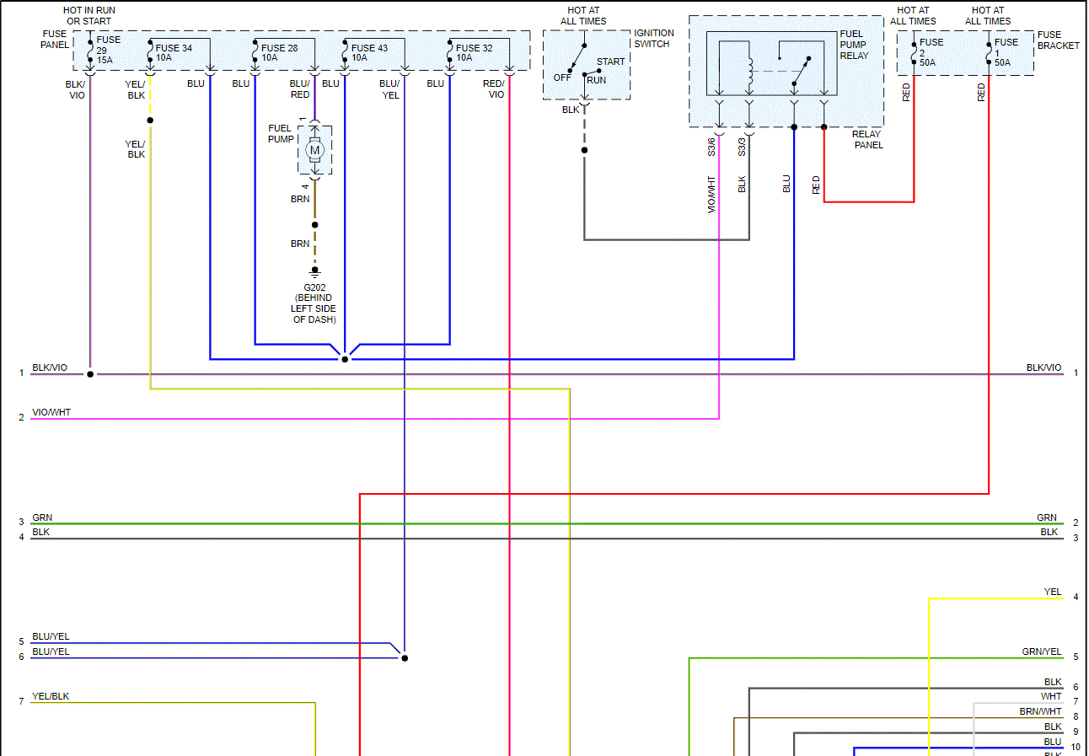Click the "YEL" wire label at right connector 4
1089x756 pixels.
(1053, 592)
